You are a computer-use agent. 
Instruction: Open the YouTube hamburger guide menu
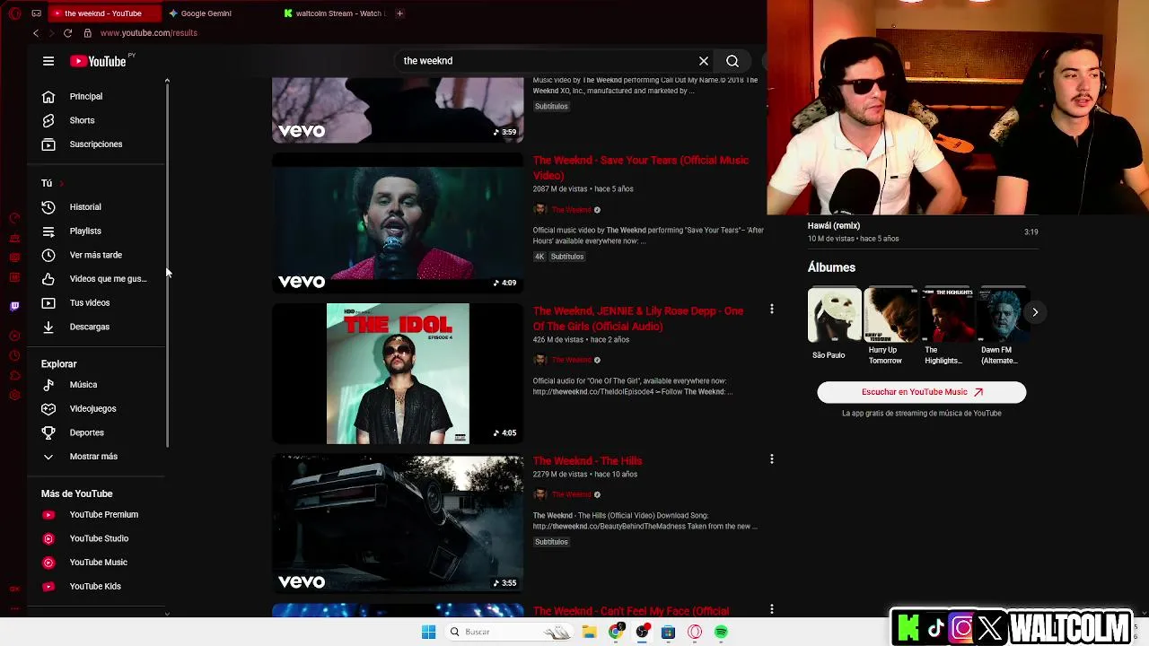[48, 61]
